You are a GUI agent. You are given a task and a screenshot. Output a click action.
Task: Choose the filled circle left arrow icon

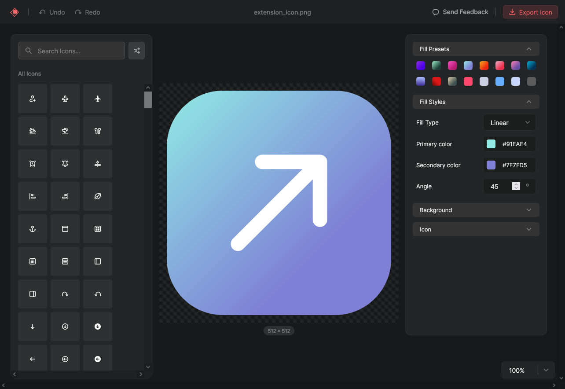pos(98,358)
